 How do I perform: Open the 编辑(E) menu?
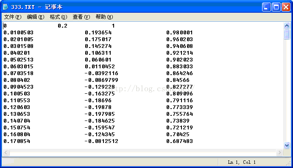coord(36,17)
